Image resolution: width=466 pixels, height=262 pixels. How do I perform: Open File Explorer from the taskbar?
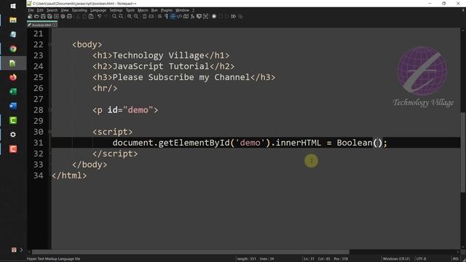pos(13,20)
